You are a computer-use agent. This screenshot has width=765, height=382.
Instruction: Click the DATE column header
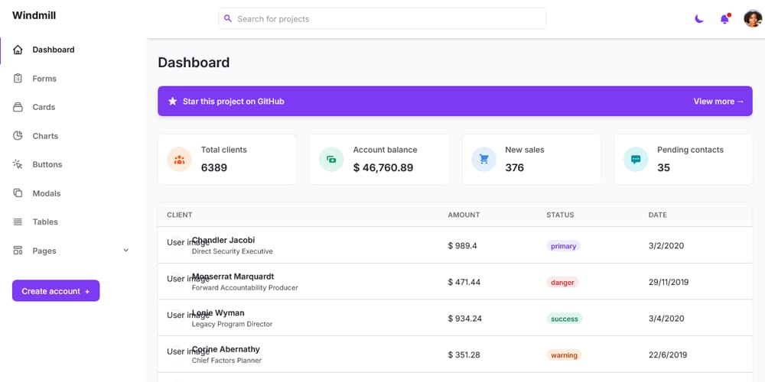658,215
